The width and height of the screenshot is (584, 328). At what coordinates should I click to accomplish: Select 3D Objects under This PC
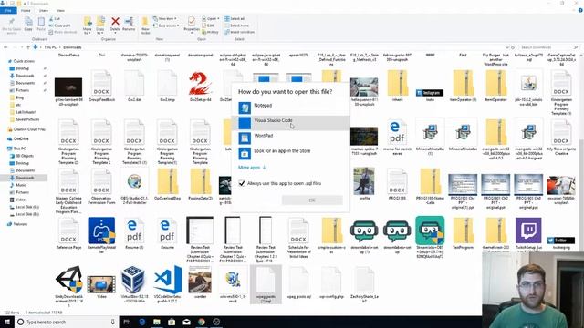[25, 156]
